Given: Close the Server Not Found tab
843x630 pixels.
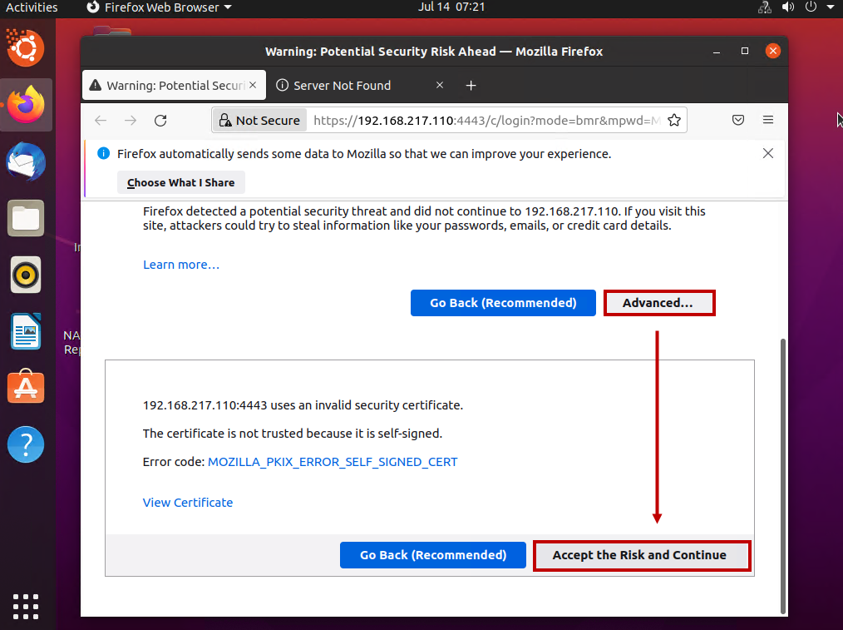Looking at the screenshot, I should [440, 85].
